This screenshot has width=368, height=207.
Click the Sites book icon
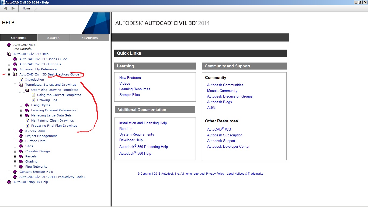(x=21, y=146)
